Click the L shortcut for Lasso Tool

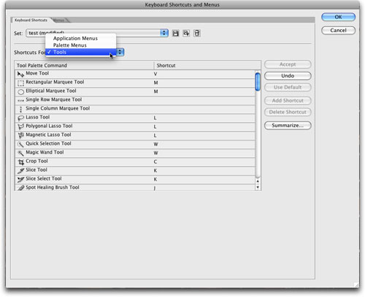pos(155,118)
